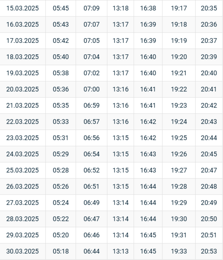Select 13:16 in the 20.03.2025 row

tap(120, 89)
